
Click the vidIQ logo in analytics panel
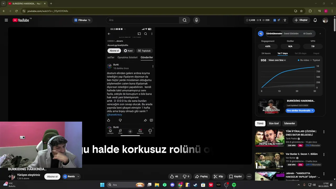click(x=261, y=34)
